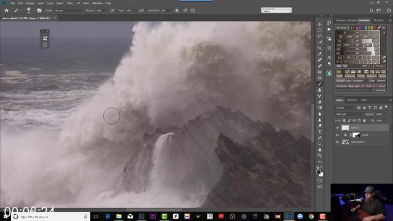
Task: Select the Brush tool in toolbar
Action: pos(320,84)
